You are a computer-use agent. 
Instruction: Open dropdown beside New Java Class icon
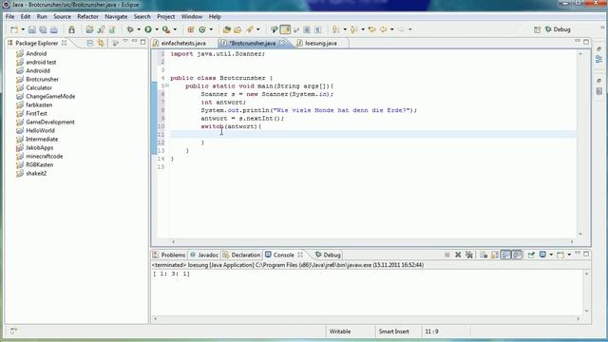click(211, 29)
